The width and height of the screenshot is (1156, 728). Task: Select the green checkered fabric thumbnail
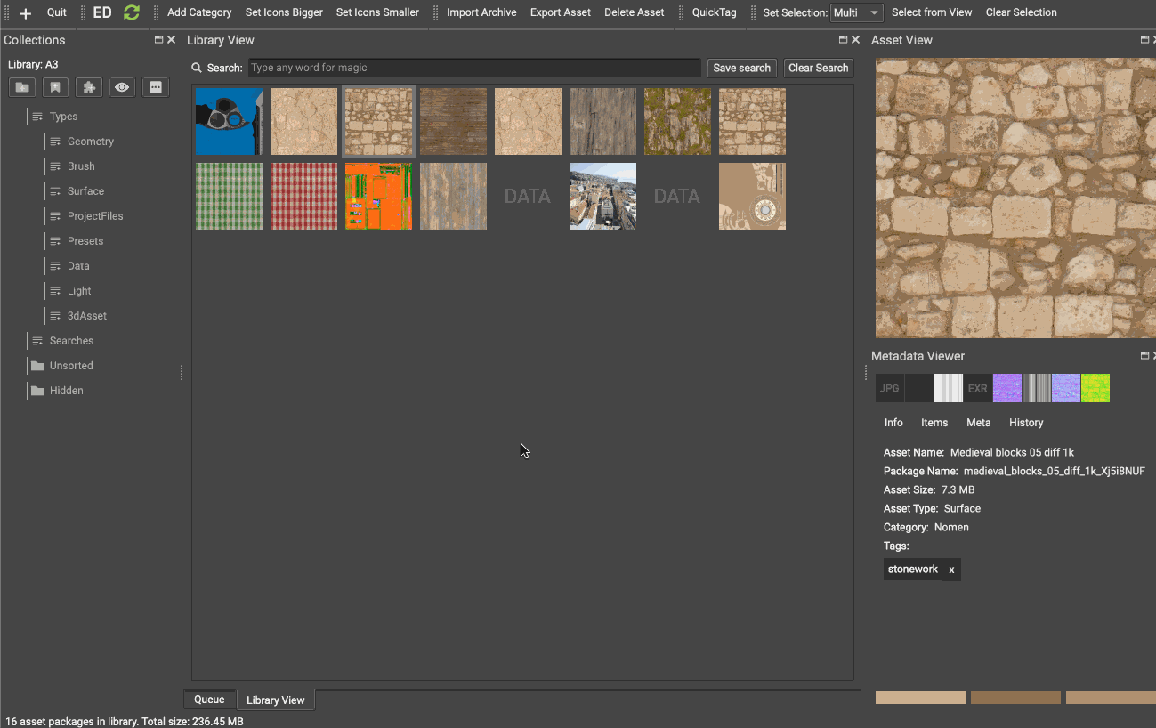229,197
